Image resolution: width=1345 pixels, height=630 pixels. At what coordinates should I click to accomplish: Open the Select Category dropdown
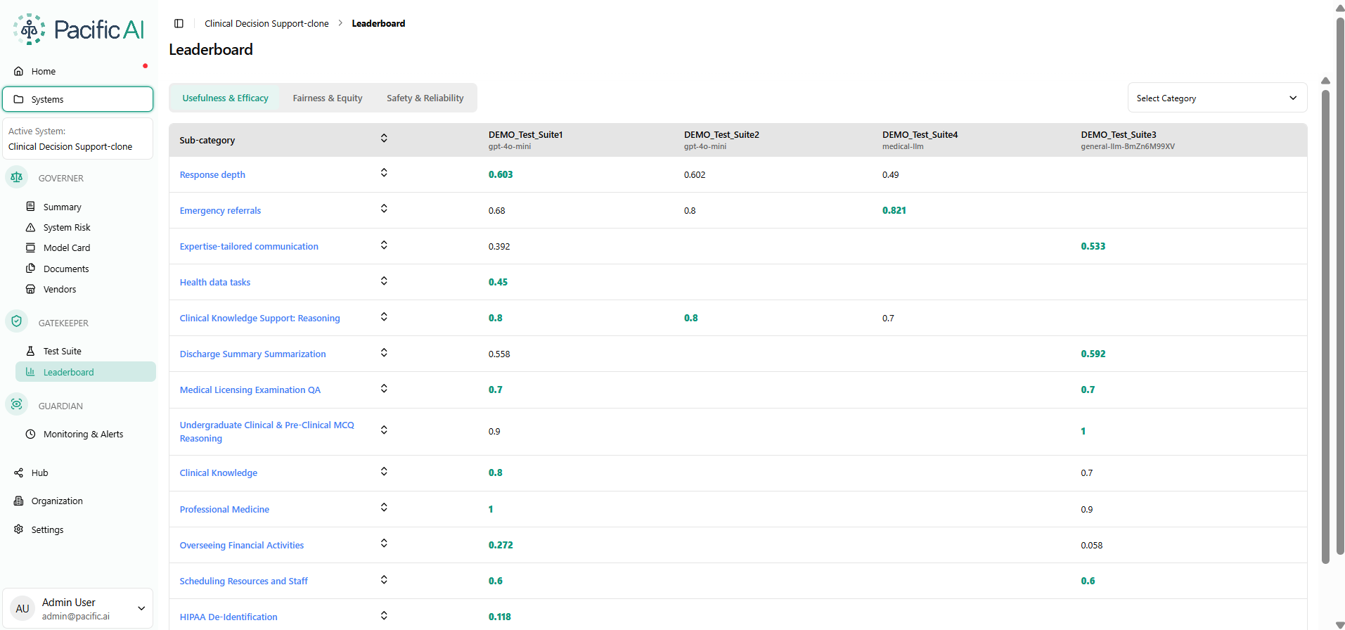(1217, 98)
